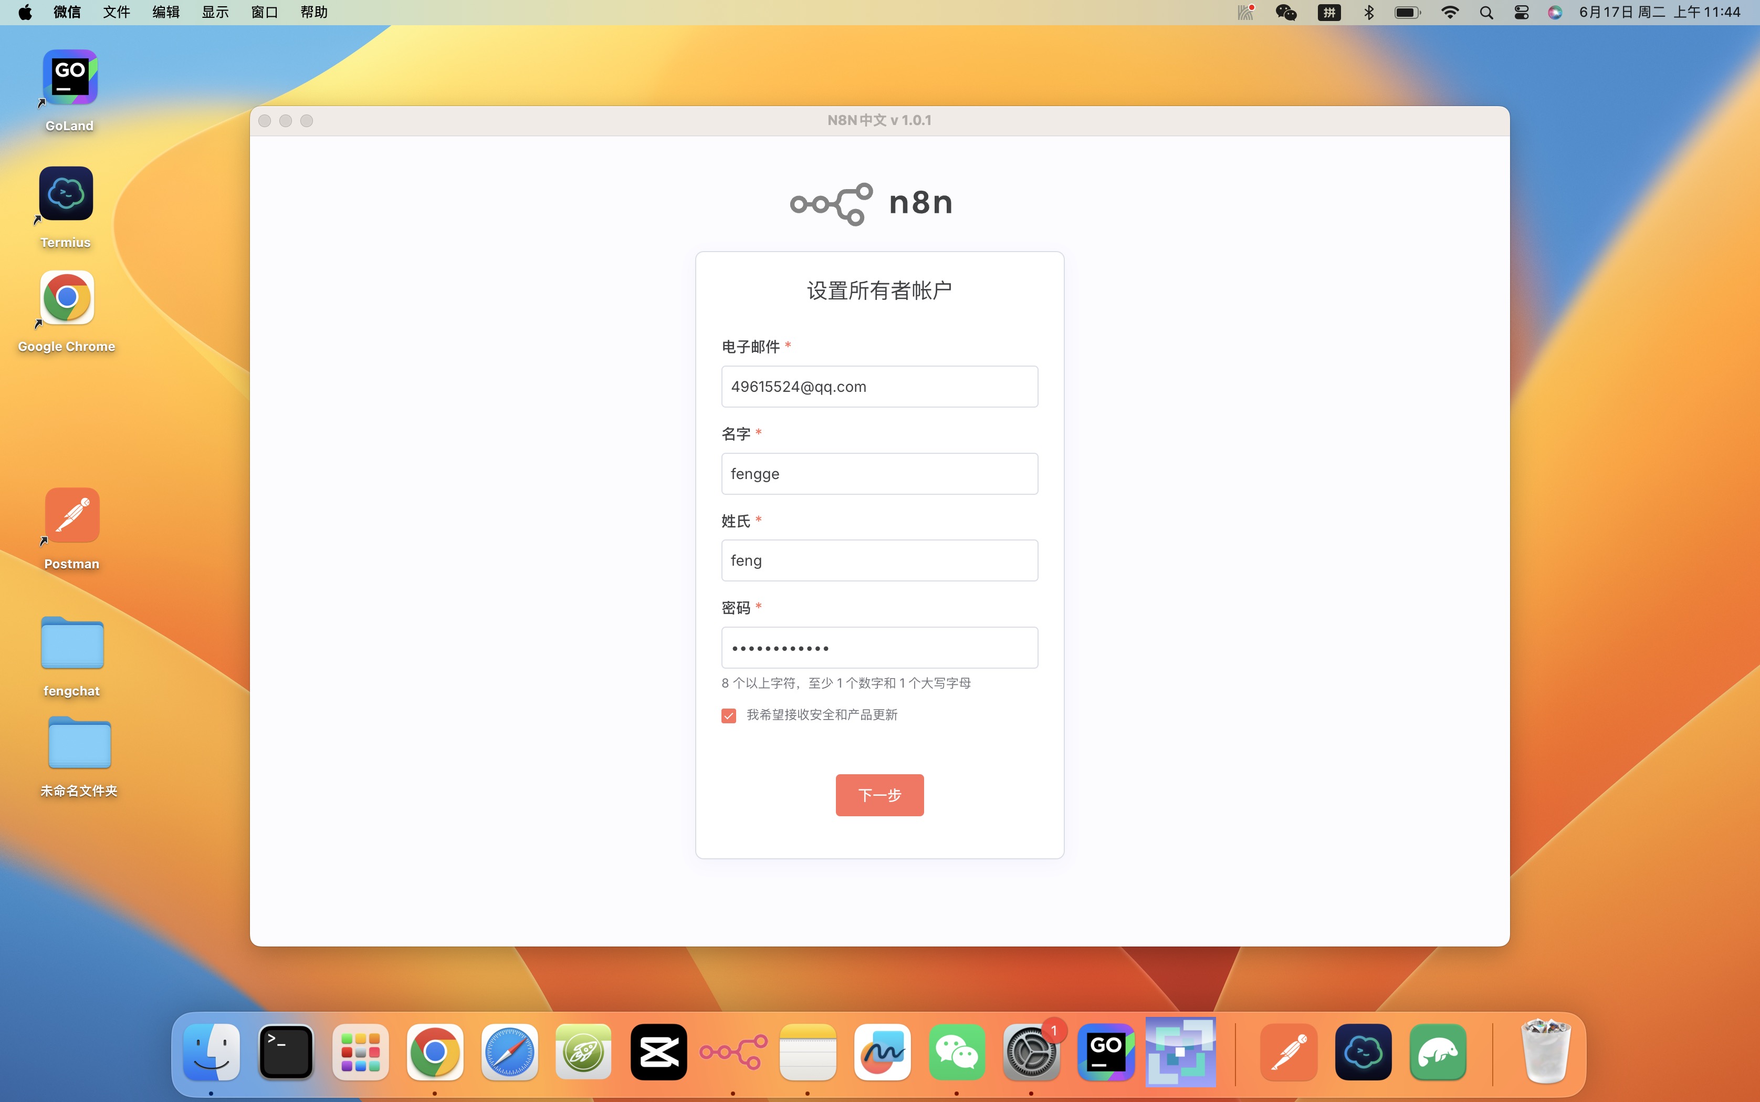Open System Settings from the Dock

1031,1052
